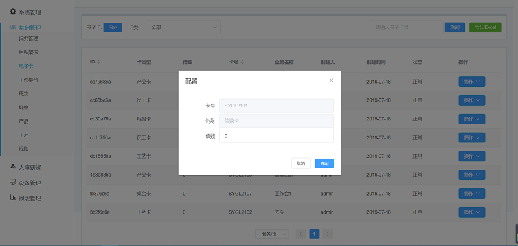Click ID cell eb30a76a

pyautogui.click(x=100, y=119)
